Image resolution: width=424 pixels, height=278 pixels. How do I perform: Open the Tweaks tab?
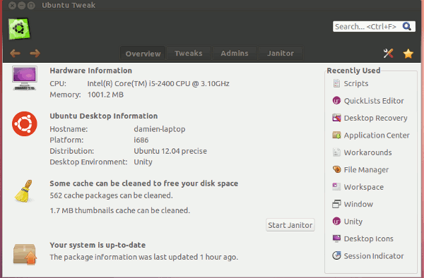189,53
